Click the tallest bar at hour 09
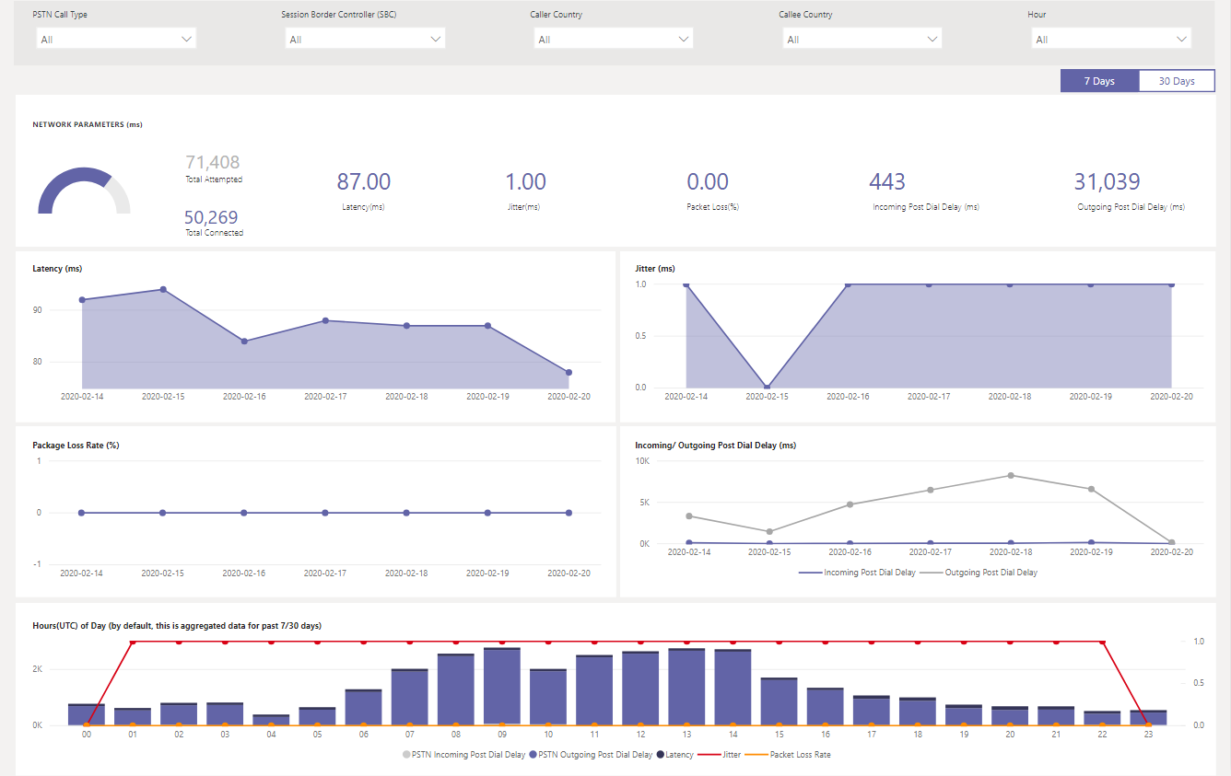This screenshot has height=776, width=1231. (503, 686)
